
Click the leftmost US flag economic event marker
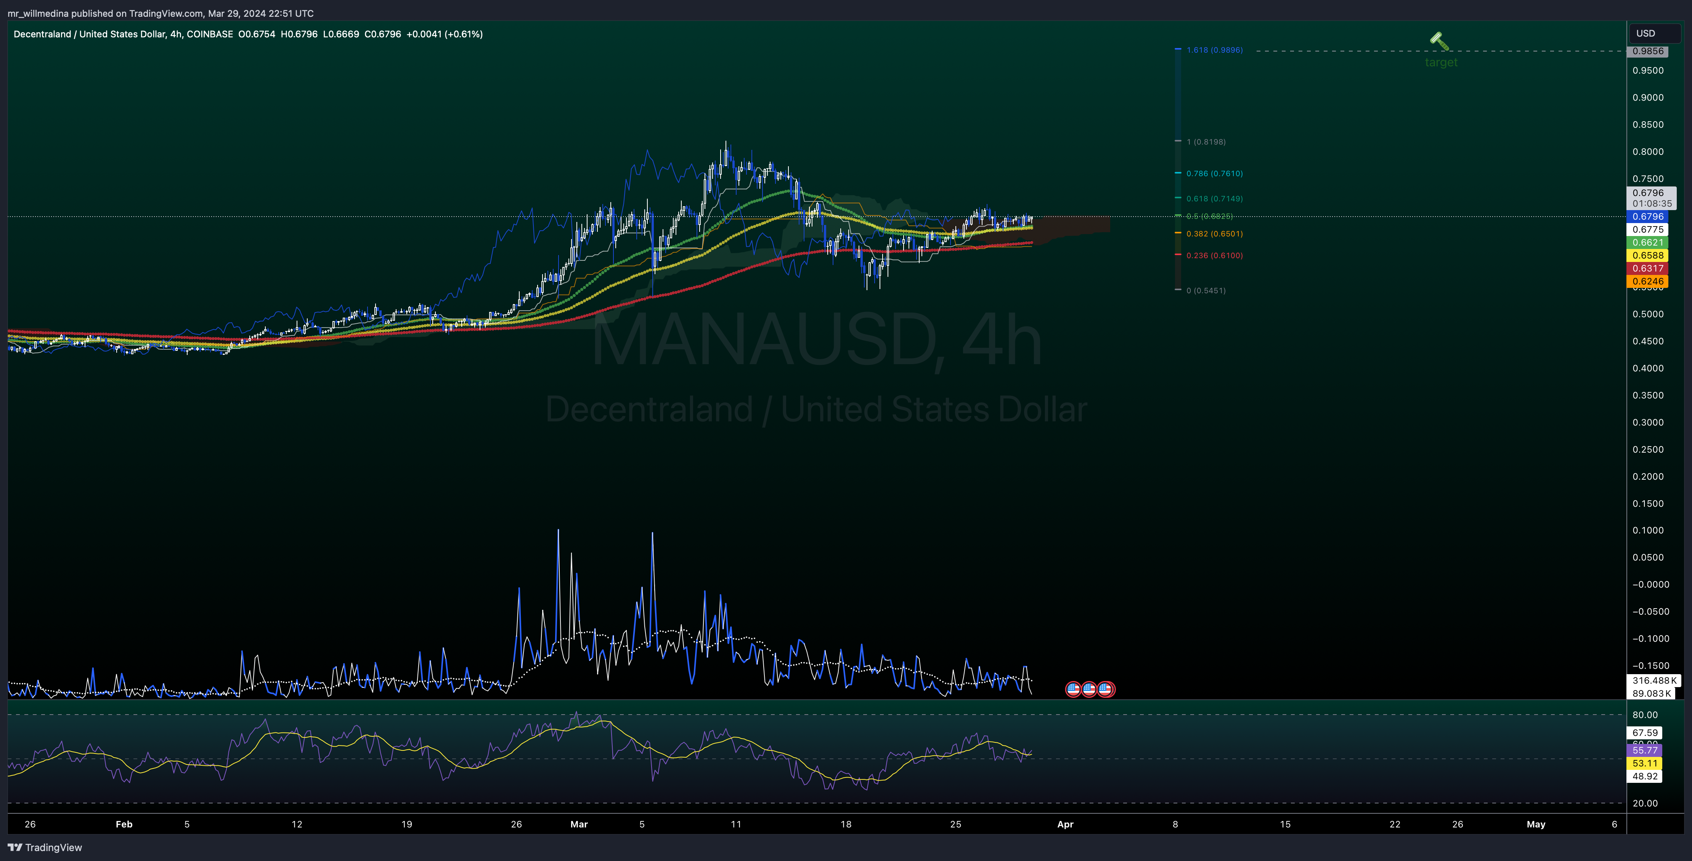(1072, 689)
